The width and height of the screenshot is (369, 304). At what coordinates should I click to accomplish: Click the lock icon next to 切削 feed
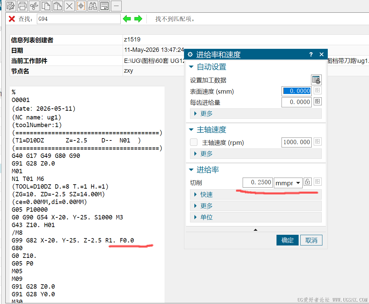[308, 182]
